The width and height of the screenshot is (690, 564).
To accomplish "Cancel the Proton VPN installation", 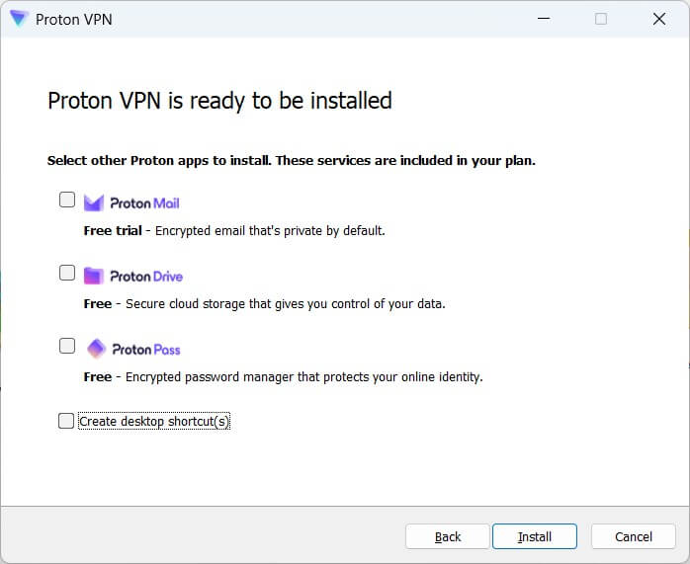I will pyautogui.click(x=633, y=536).
